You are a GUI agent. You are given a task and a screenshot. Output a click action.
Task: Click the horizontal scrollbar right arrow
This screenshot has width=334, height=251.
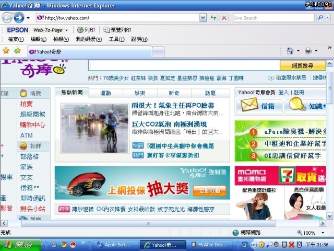click(323, 223)
